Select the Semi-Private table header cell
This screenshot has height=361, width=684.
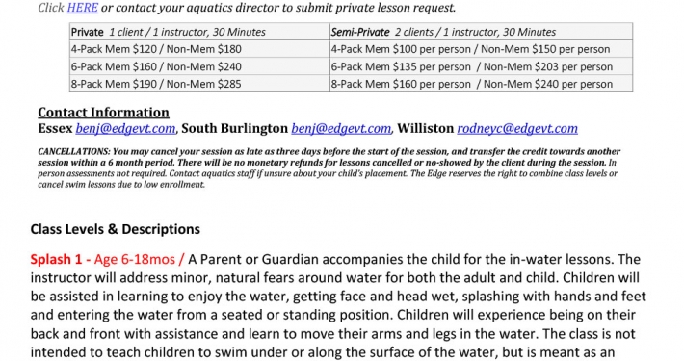click(481, 32)
